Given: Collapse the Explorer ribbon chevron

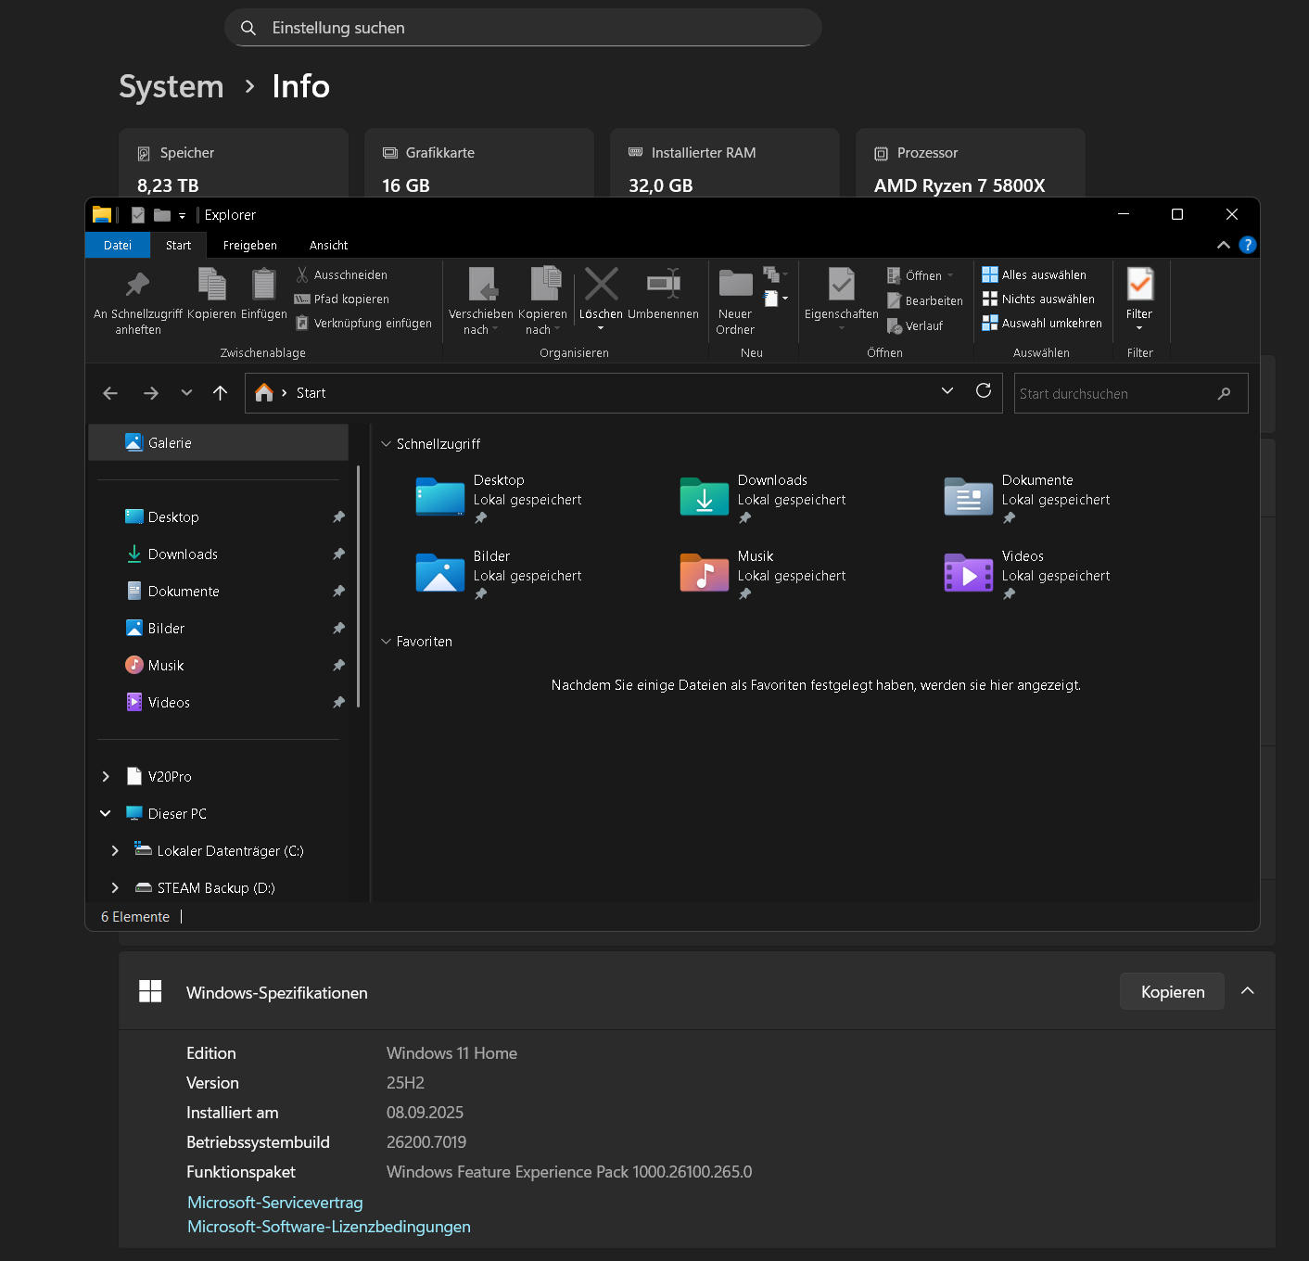Looking at the screenshot, I should 1224,245.
